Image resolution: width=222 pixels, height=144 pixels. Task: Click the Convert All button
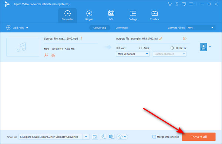click(199, 137)
